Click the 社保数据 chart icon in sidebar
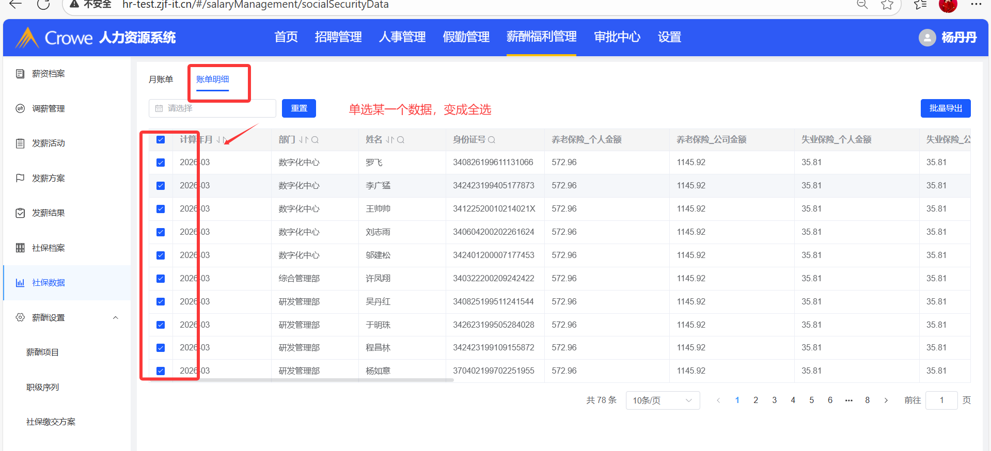 pos(20,283)
